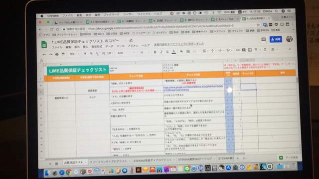Click the データ探索 explore button

[289, 158]
